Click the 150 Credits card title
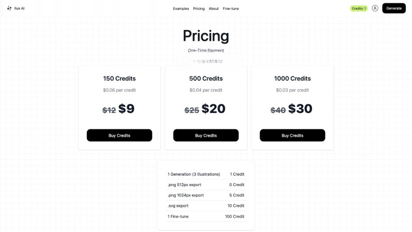The width and height of the screenshot is (412, 232). [x=119, y=78]
